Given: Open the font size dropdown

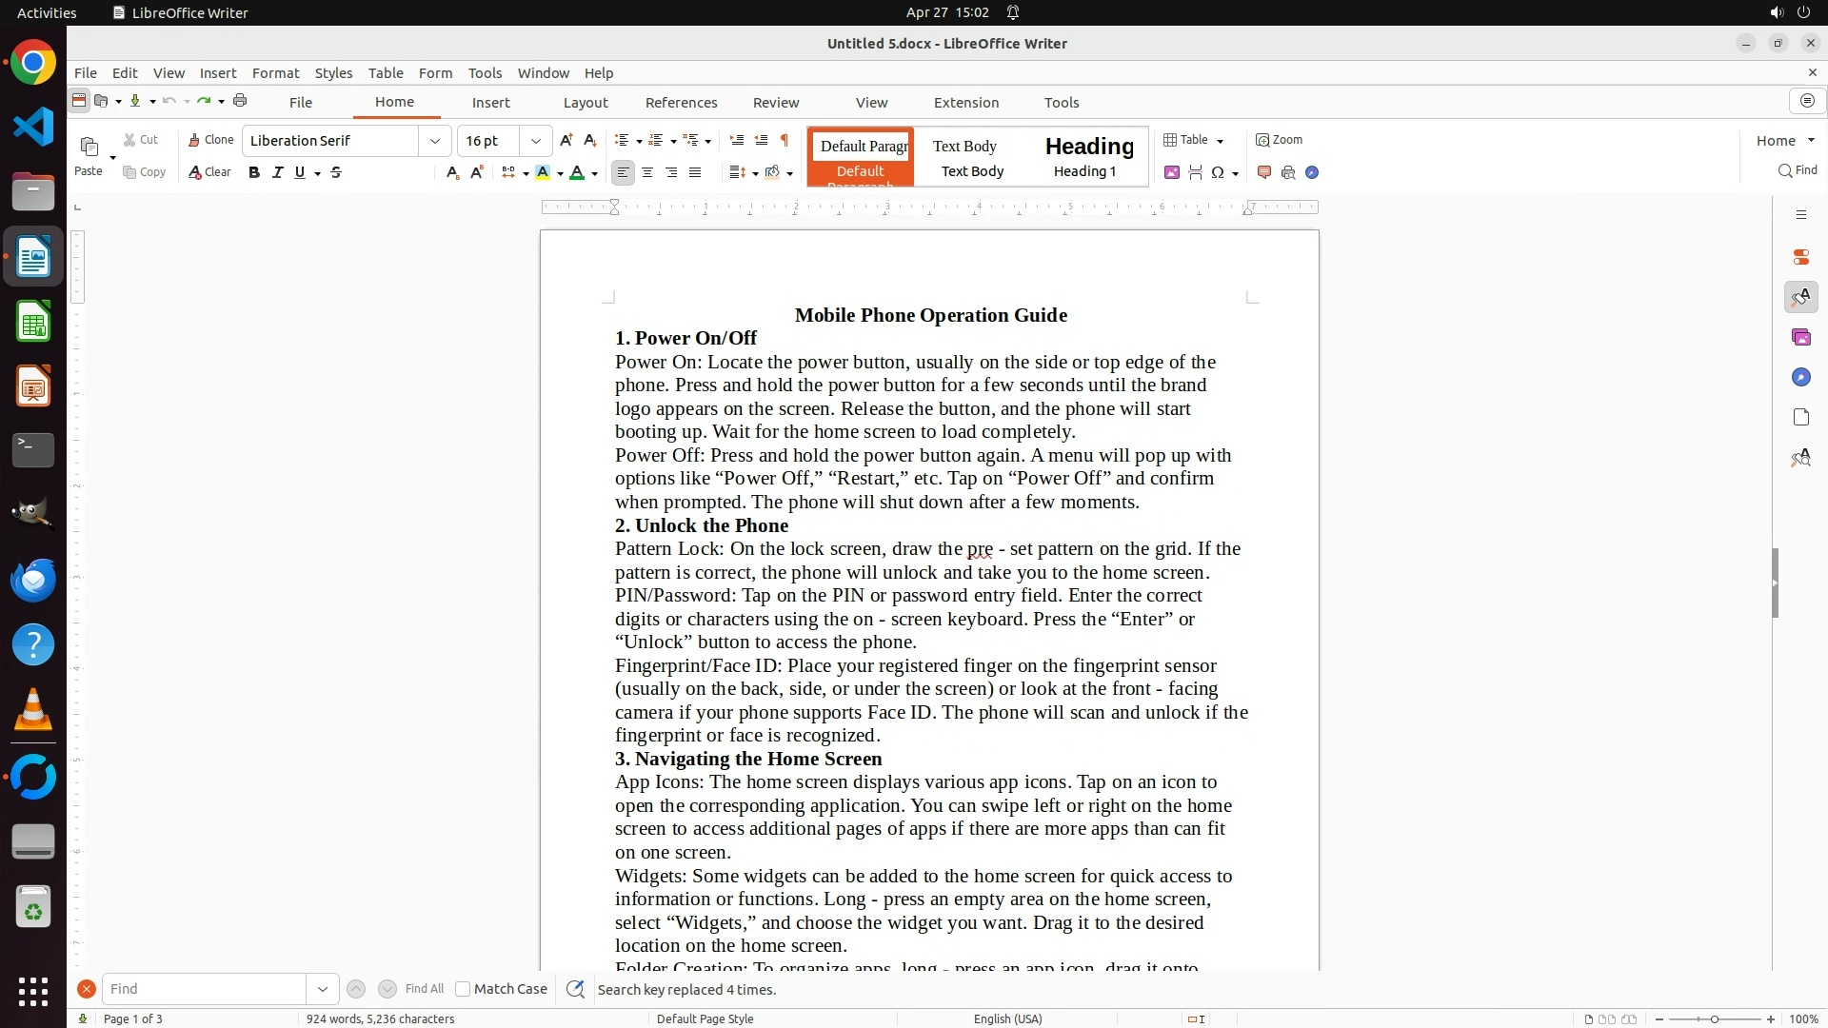Looking at the screenshot, I should pyautogui.click(x=536, y=141).
